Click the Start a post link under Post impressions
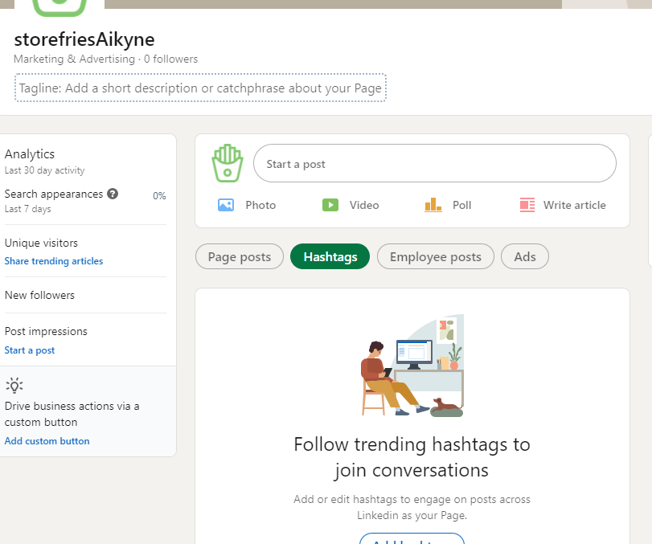652x544 pixels. [30, 350]
